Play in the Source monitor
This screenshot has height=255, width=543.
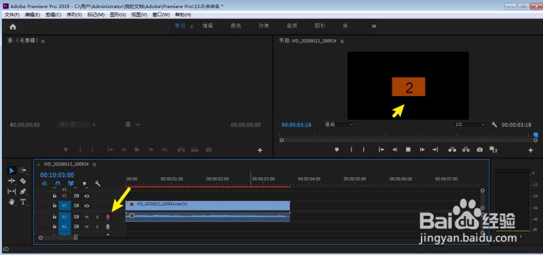137,149
